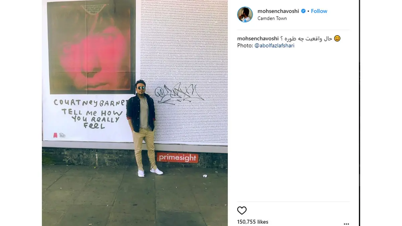Click the vertical divider beside the post
The height and width of the screenshot is (226, 402).
tap(360, 113)
